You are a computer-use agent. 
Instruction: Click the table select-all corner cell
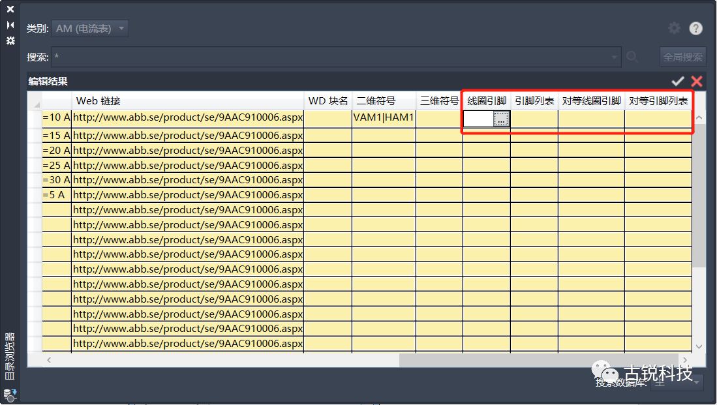(35, 101)
